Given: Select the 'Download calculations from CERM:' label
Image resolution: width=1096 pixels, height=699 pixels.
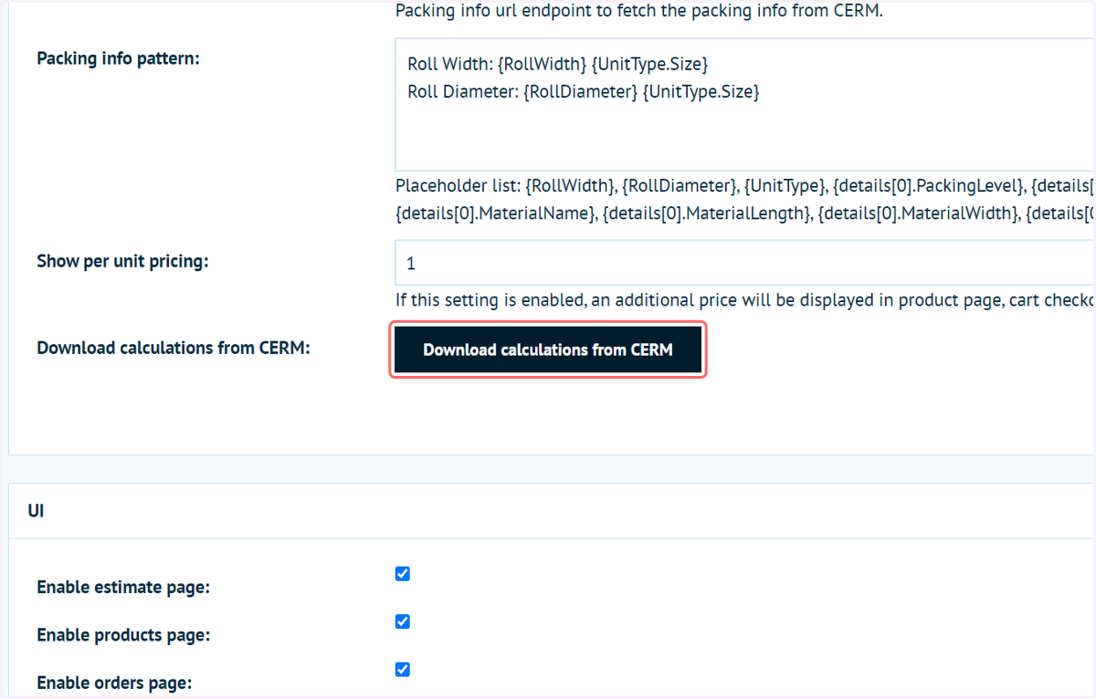Looking at the screenshot, I should [x=174, y=348].
